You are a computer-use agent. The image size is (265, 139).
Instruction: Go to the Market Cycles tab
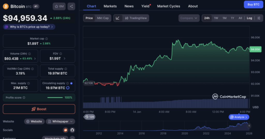168,6
